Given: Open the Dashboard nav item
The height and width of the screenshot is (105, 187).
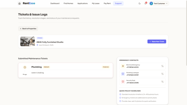Looking at the screenshot, I should tap(55, 3).
